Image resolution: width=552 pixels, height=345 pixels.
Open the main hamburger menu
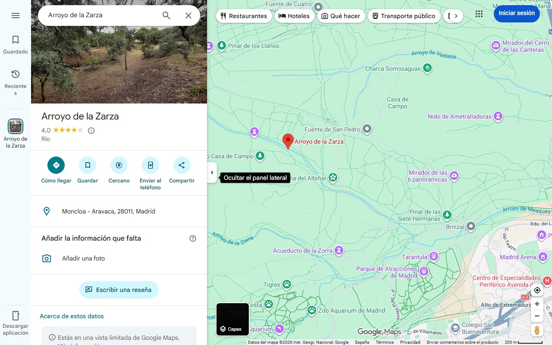click(16, 15)
